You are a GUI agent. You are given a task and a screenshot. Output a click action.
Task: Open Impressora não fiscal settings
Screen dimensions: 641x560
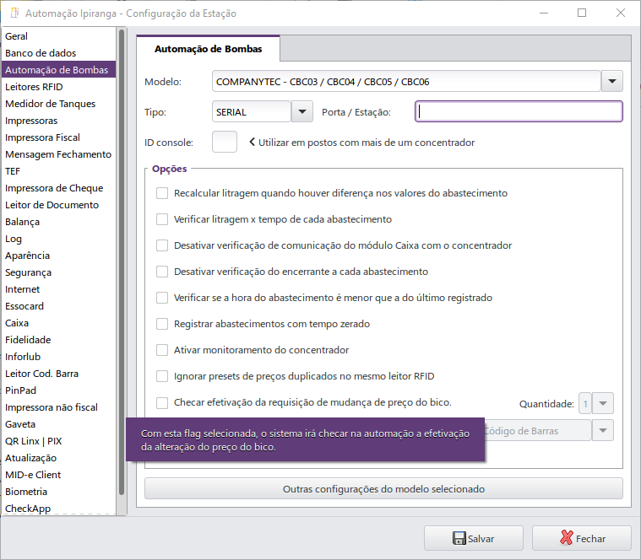tap(59, 407)
